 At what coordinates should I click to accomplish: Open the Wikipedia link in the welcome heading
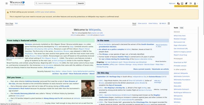(95, 30)
